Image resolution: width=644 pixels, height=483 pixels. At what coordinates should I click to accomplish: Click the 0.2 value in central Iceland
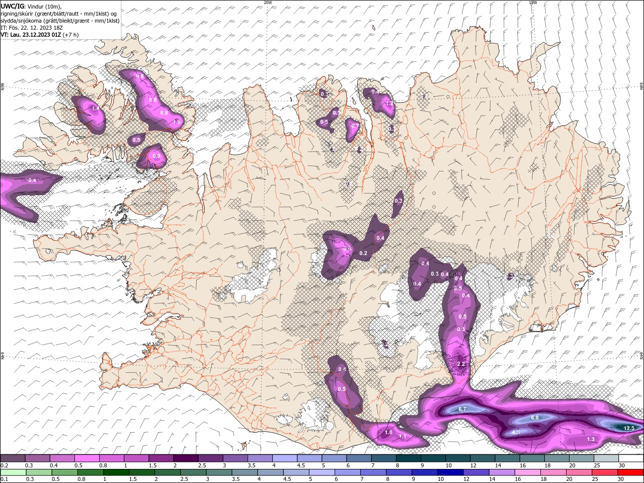[x=363, y=253]
